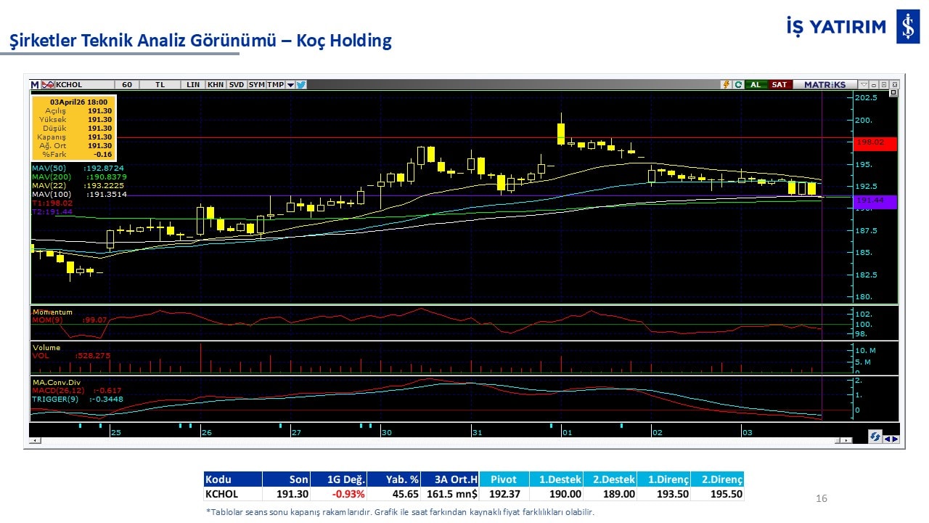Toggle the KHN button

click(216, 85)
